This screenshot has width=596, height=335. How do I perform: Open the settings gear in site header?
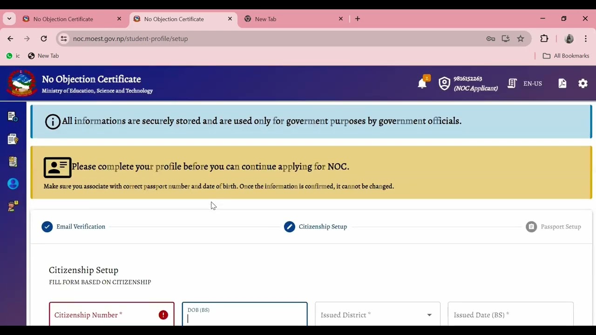pyautogui.click(x=583, y=83)
